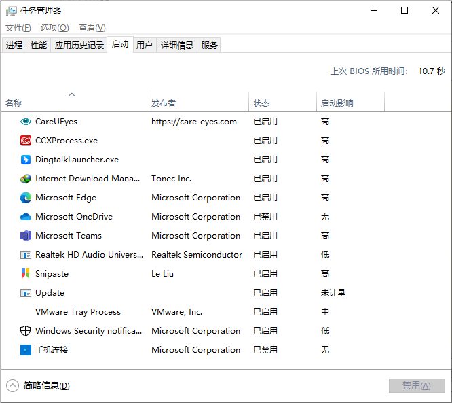The image size is (452, 403).
Task: Click the sort arrow above 名称 column
Action: point(71,94)
